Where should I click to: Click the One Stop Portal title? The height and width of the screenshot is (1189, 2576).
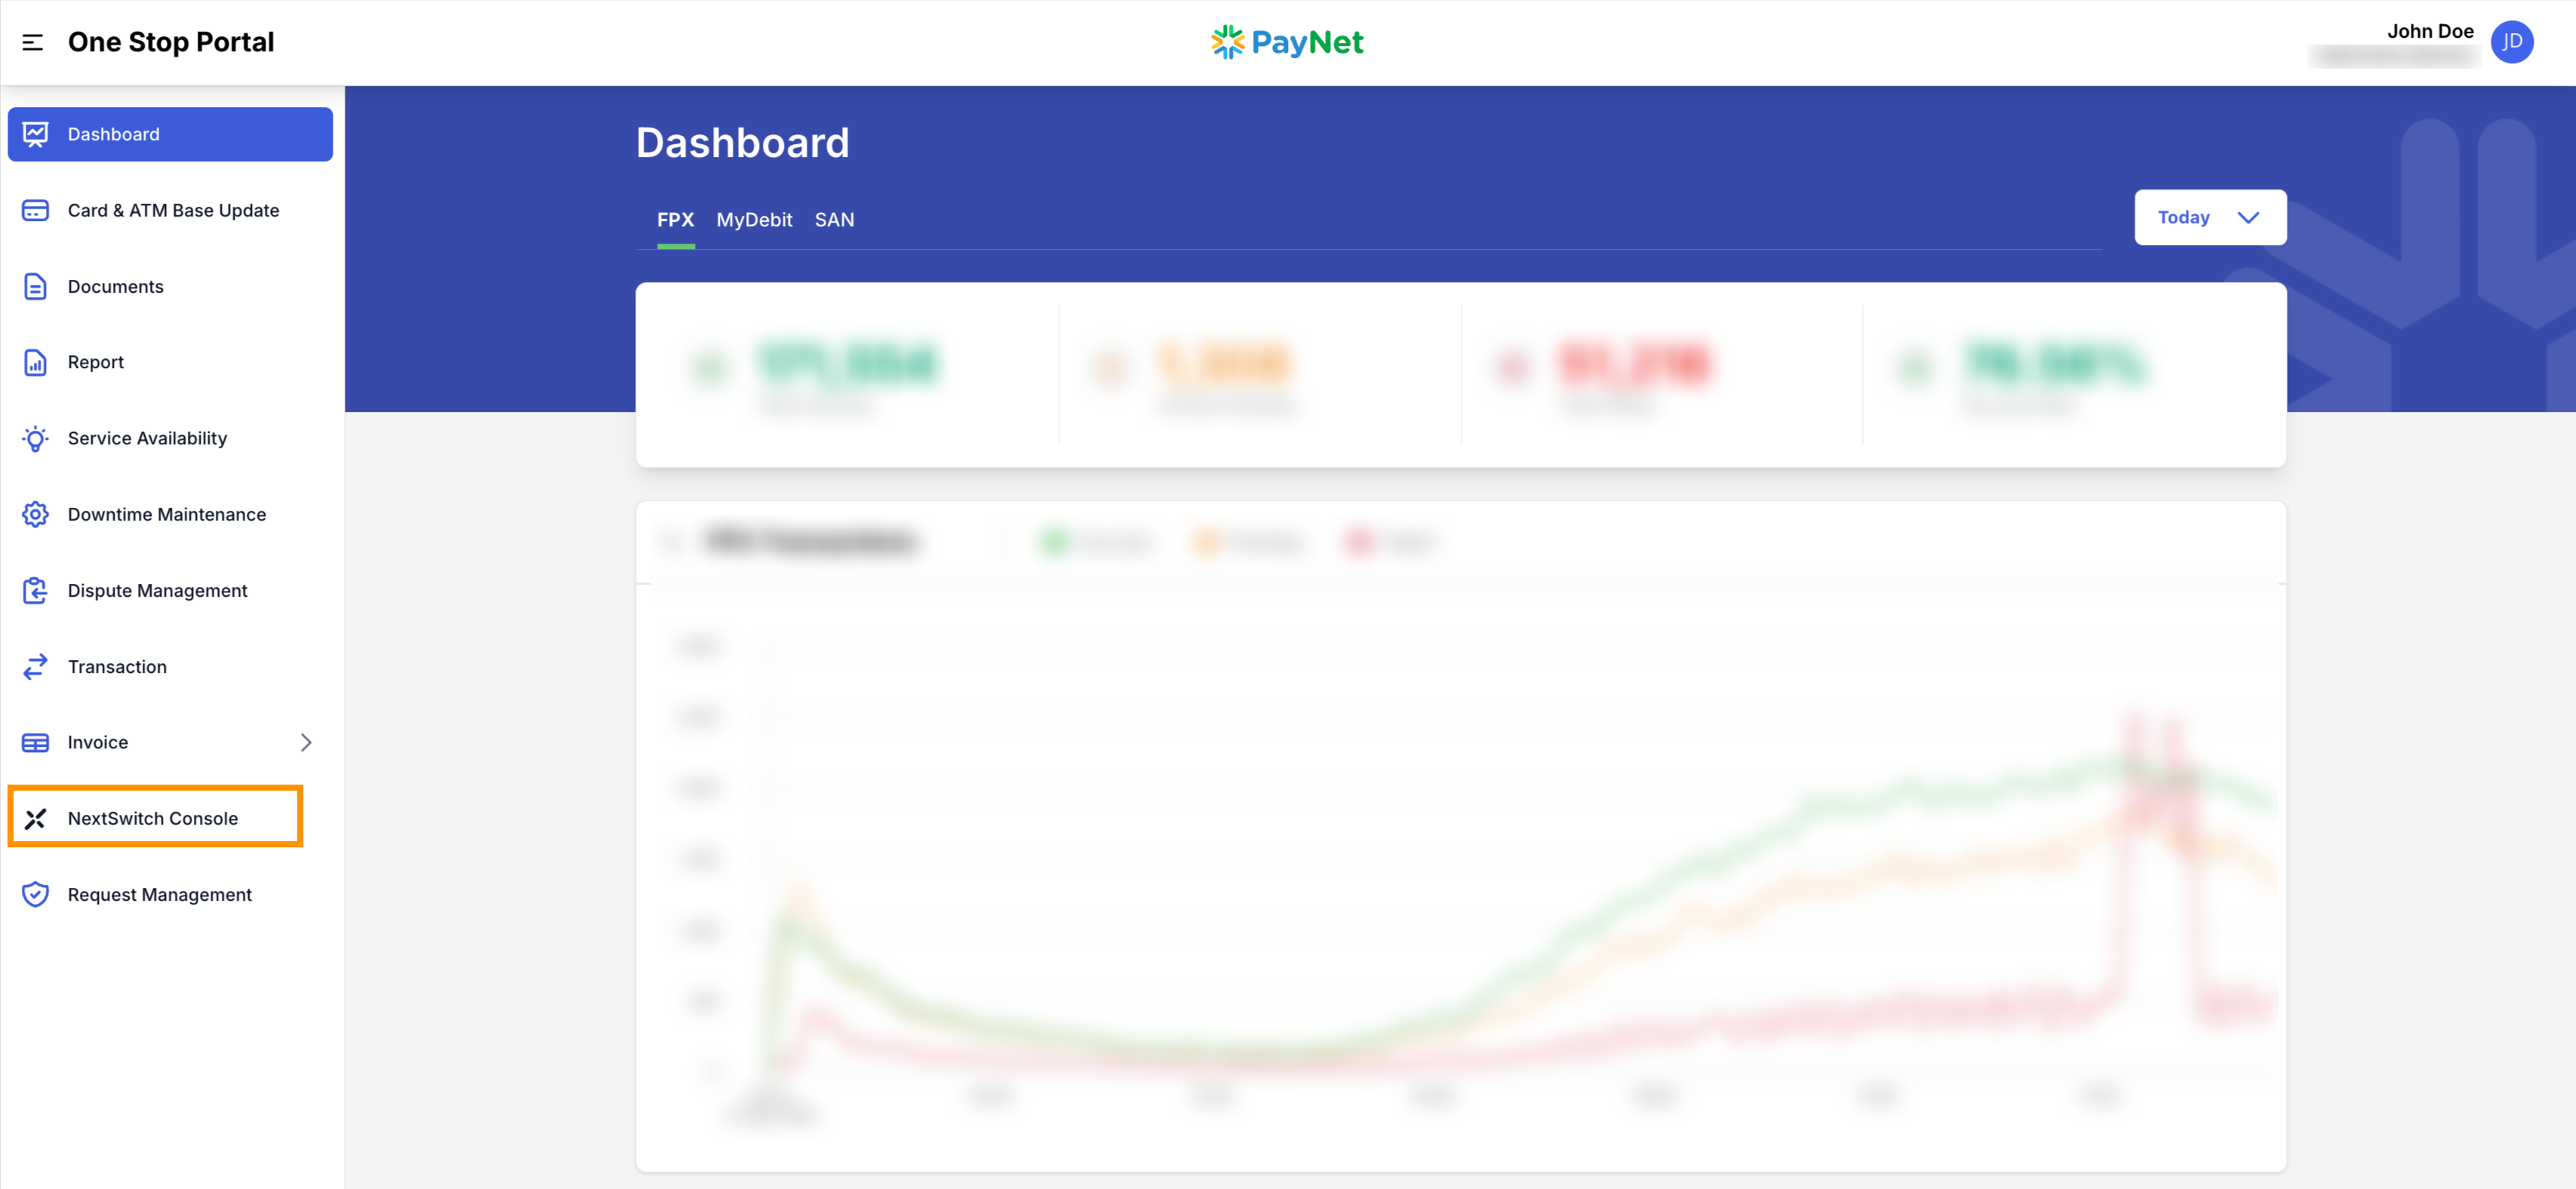(171, 42)
